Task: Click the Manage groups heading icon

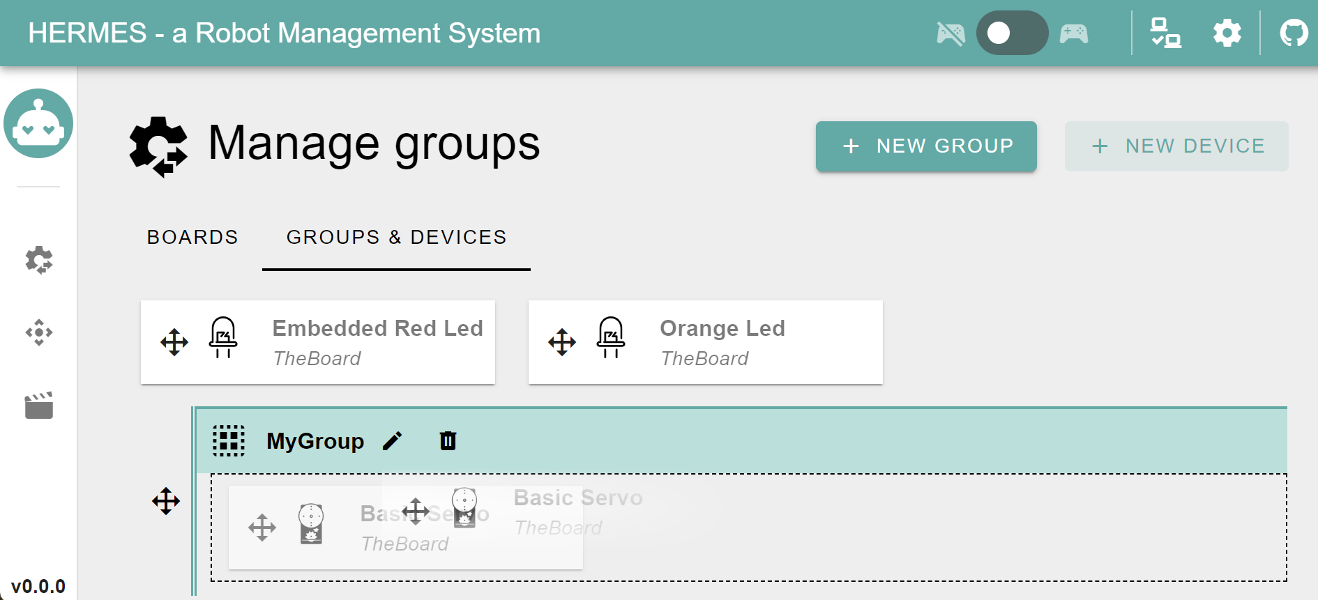Action: (158, 146)
